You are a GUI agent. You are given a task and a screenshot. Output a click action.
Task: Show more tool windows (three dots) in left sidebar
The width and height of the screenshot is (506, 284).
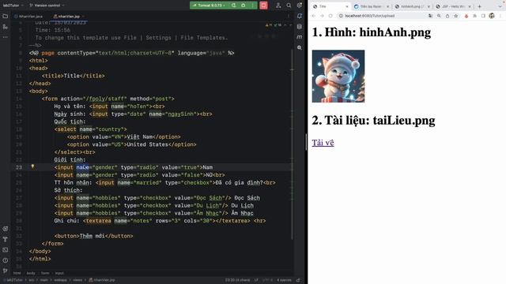6,37
